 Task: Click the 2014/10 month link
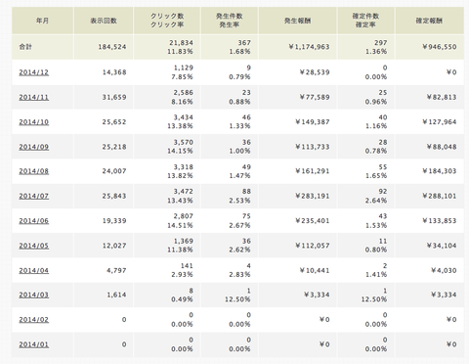tap(34, 122)
